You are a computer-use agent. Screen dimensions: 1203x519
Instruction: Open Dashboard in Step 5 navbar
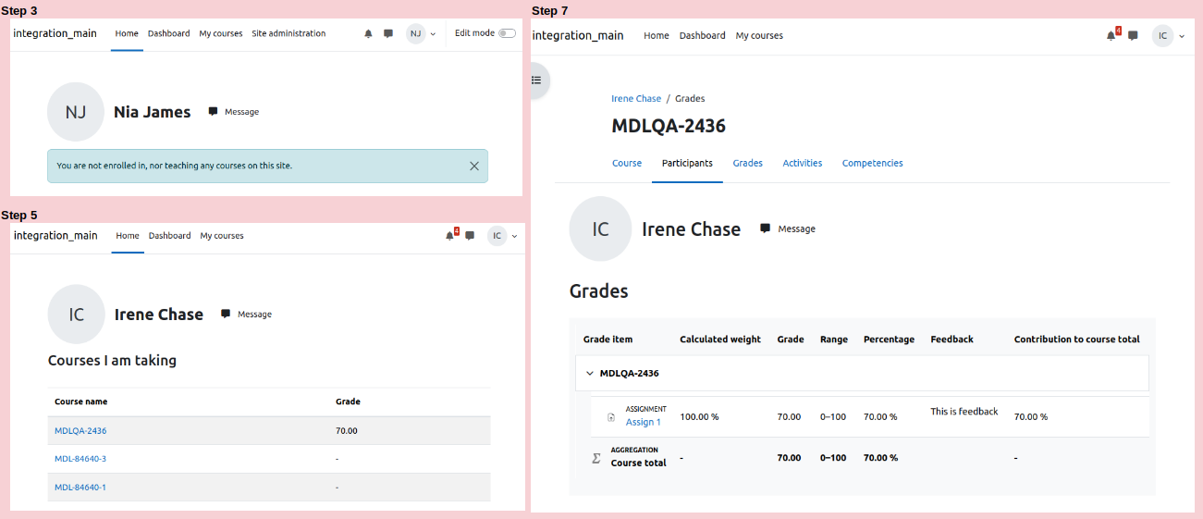coord(169,236)
